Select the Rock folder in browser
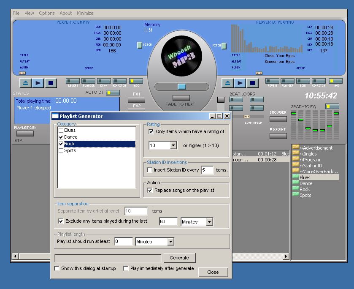354x289 pixels. [x=301, y=189]
